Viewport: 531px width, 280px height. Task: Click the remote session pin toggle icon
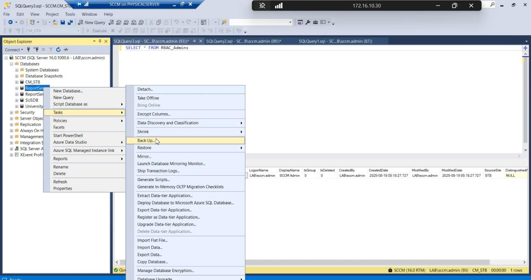point(262,6)
